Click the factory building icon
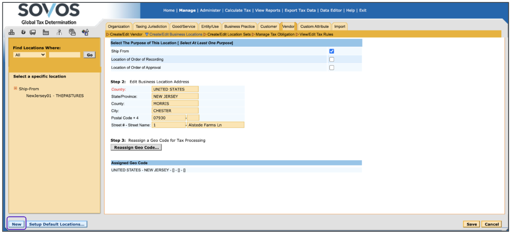 pos(46,33)
